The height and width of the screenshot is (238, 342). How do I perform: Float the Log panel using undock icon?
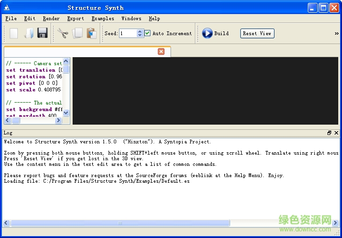tap(329, 133)
